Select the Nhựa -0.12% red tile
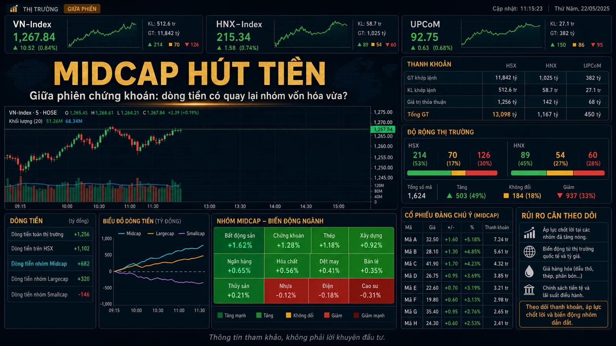The height and width of the screenshot is (346, 616). [286, 291]
